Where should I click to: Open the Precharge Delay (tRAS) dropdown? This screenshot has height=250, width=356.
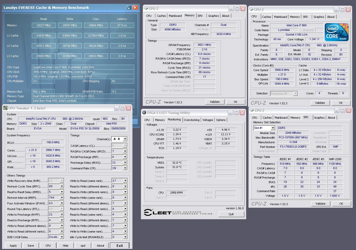(125, 162)
